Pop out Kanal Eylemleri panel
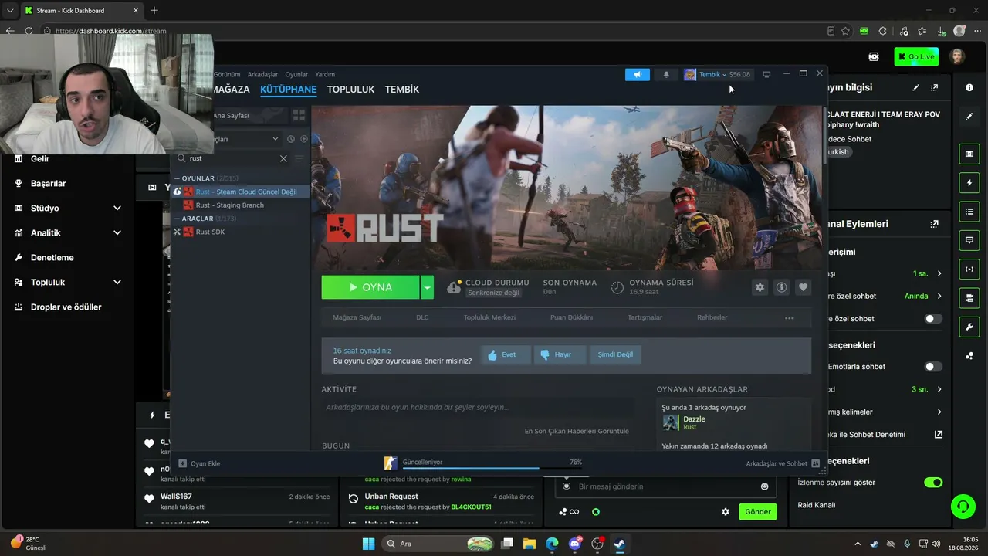 tap(935, 224)
